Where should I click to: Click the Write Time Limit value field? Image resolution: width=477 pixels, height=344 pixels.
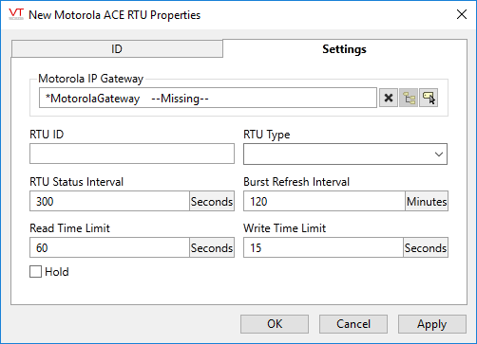323,247
